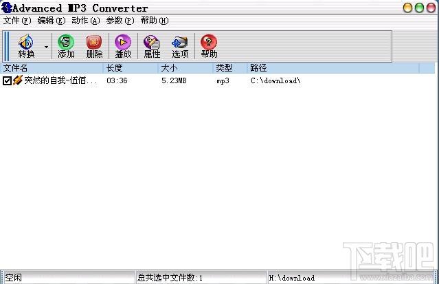
Task: Open the 动作(A) menu
Action: click(x=86, y=21)
